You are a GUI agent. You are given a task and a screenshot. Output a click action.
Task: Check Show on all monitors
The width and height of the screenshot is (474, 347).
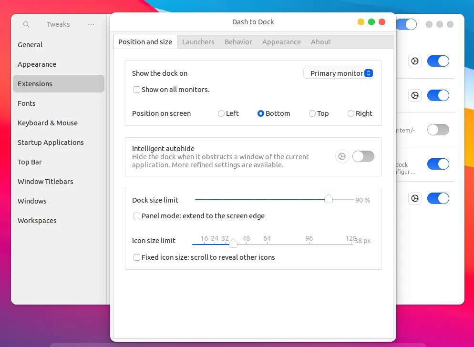(x=137, y=90)
